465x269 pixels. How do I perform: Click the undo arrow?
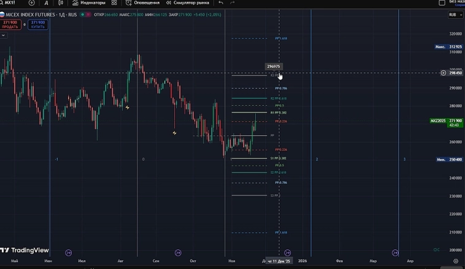tap(221, 3)
